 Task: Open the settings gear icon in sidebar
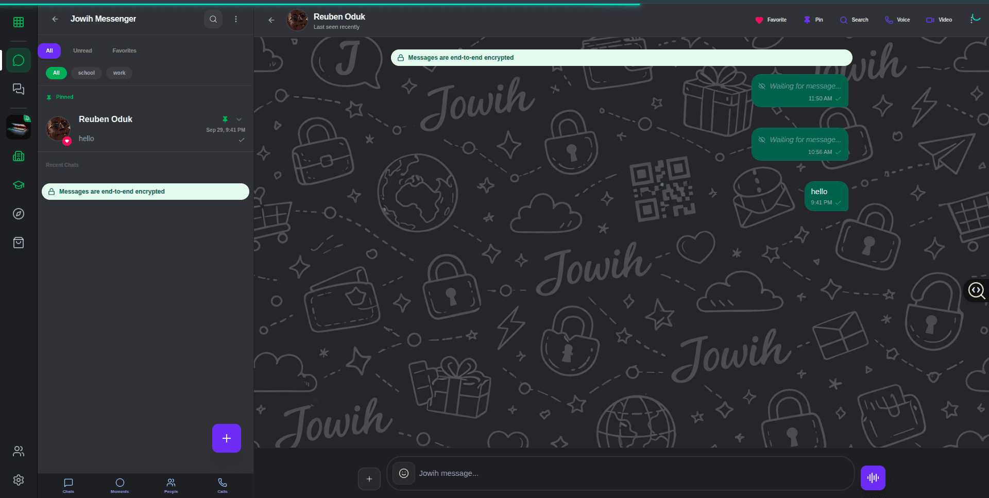[19, 480]
